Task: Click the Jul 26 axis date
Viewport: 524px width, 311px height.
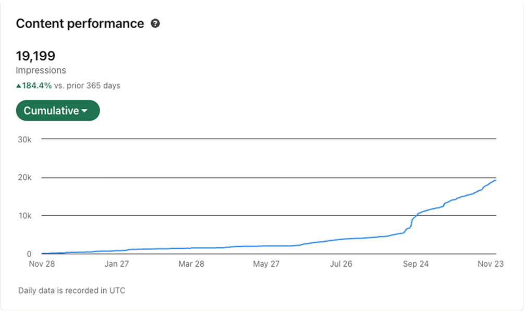Action: [x=341, y=264]
